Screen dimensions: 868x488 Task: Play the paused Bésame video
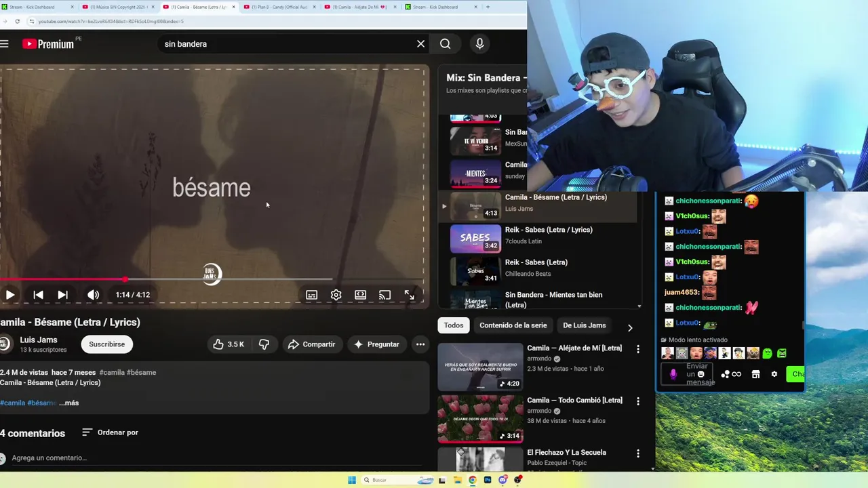[9, 295]
